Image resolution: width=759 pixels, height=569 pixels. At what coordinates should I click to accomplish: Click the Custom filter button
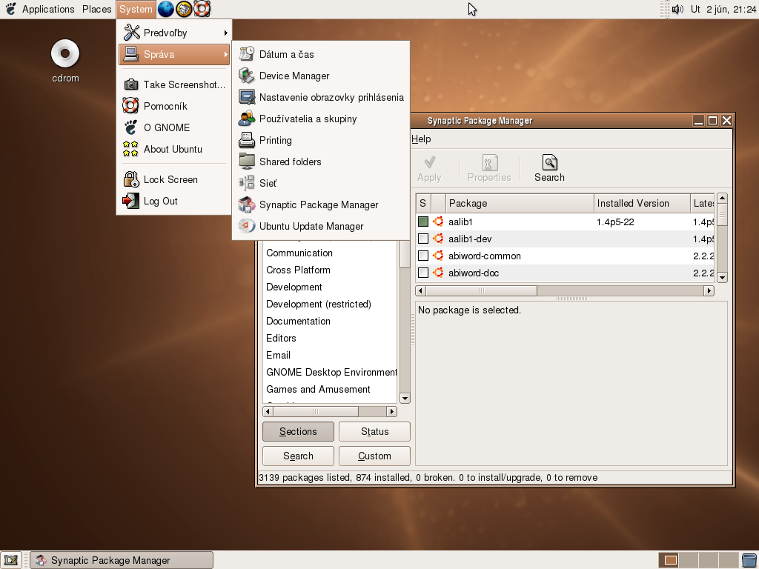(x=374, y=456)
